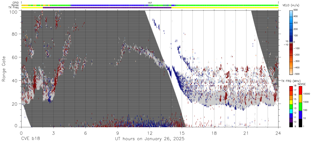Image resolution: width=313 pixels, height=144 pixels.
Task: Click the 10000 label in NOISE legend
Action: 307,94
